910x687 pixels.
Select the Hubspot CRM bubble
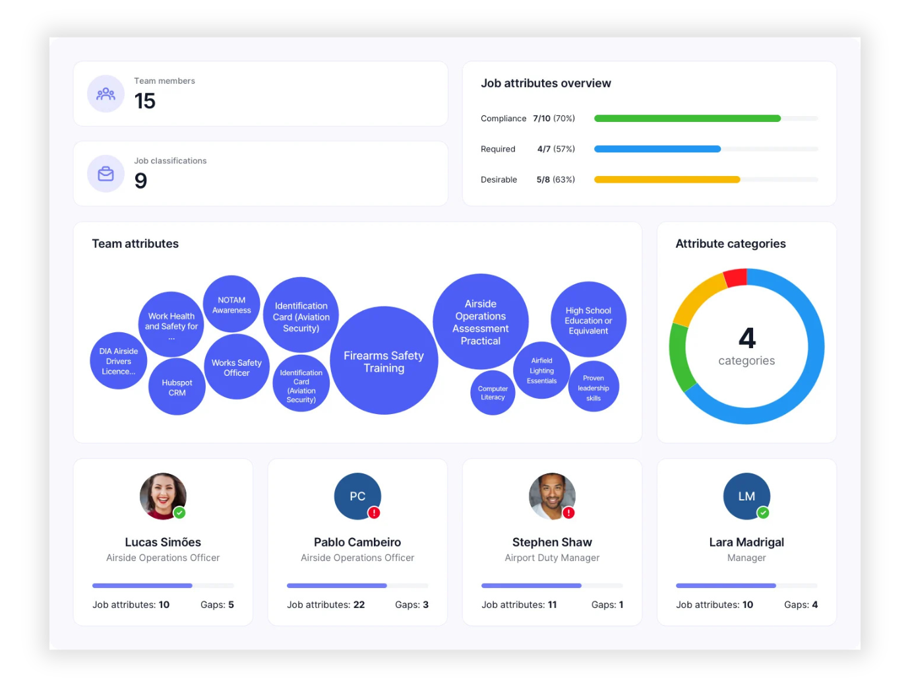point(177,387)
